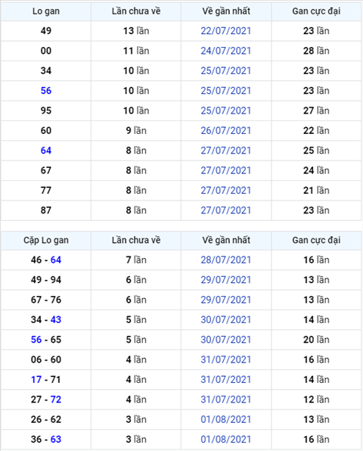Click blue 43 in pair 34 - 43
Screen dimensions: 363x451
[x=56, y=319]
